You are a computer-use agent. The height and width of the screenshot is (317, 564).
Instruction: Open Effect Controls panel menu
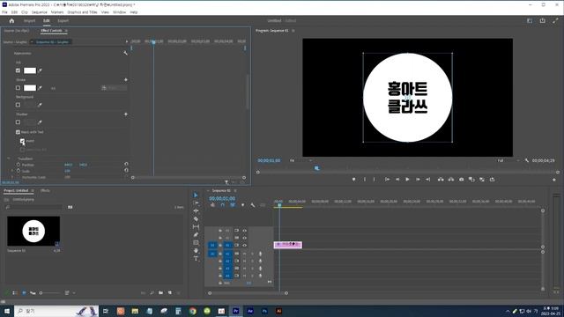tap(66, 31)
